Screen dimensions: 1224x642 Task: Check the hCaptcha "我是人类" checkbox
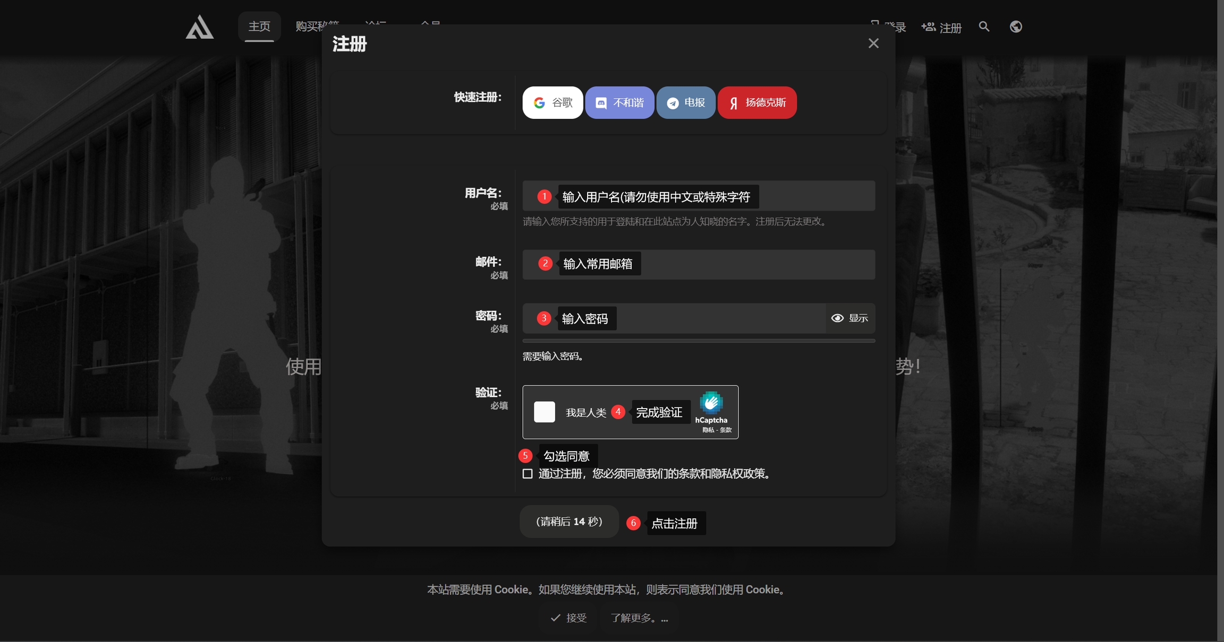[545, 412]
